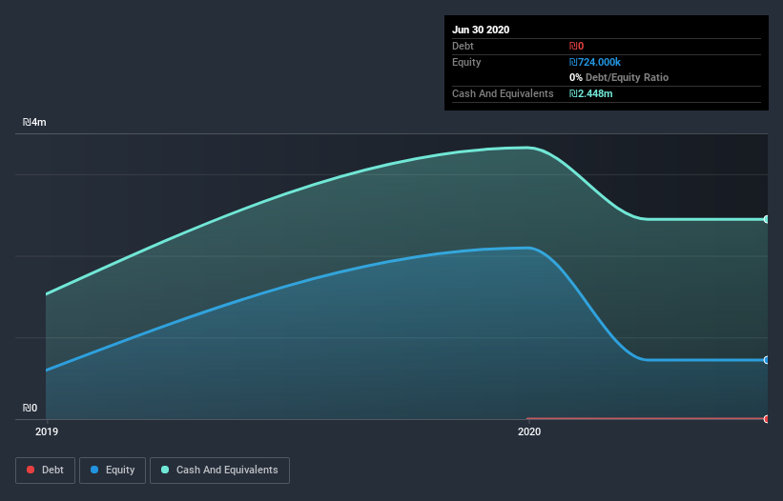The height and width of the screenshot is (501, 783).
Task: Click the ₪724.000k Equity value in tooltip
Action: 595,62
